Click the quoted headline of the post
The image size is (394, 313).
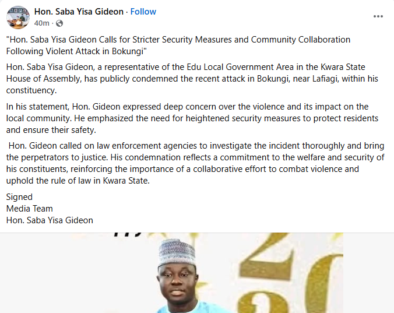pyautogui.click(x=178, y=45)
